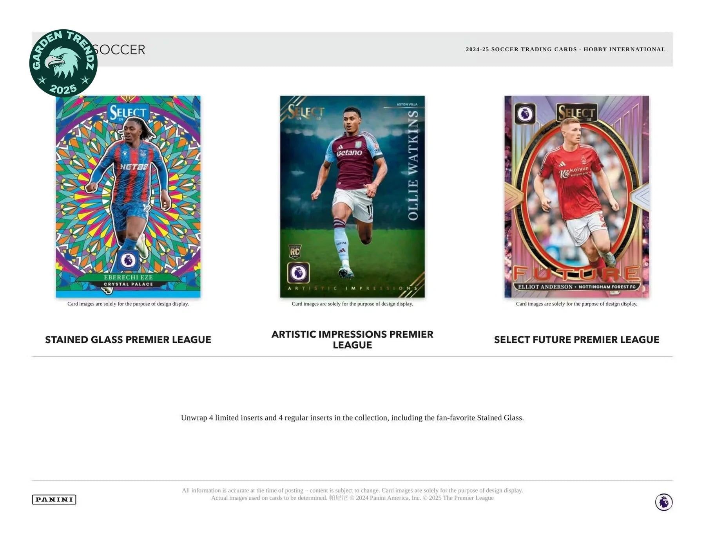This screenshot has width=705, height=544.
Task: Click the Panini logo in the footer
Action: pyautogui.click(x=54, y=499)
